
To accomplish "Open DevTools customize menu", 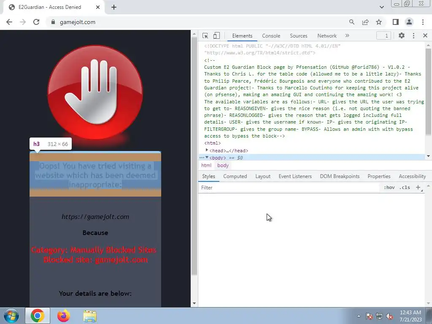I will (x=413, y=35).
